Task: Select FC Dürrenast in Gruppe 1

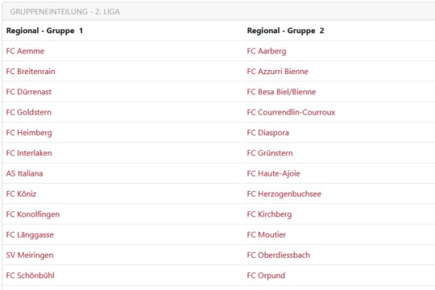Action: coord(29,92)
